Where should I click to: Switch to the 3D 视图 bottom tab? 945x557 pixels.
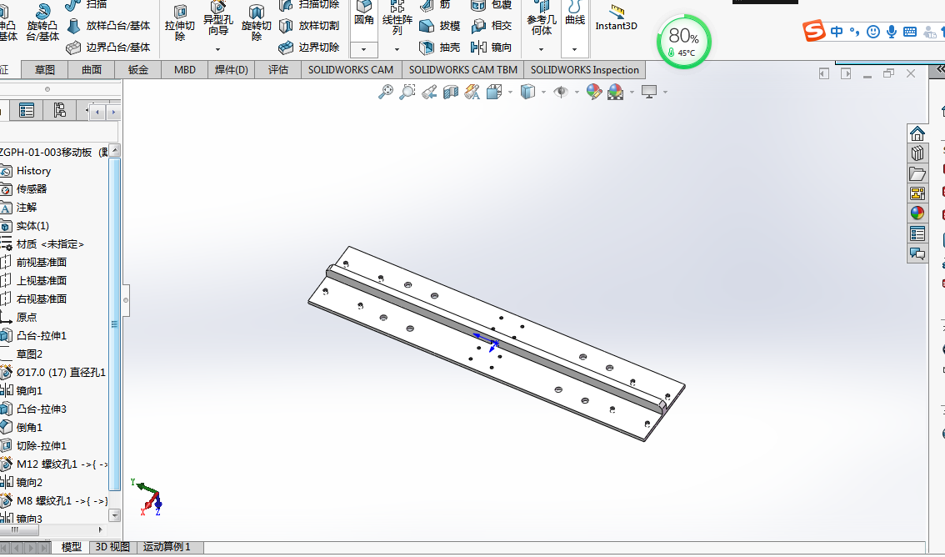112,547
